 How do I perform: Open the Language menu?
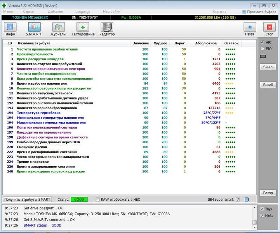(x=83, y=12)
